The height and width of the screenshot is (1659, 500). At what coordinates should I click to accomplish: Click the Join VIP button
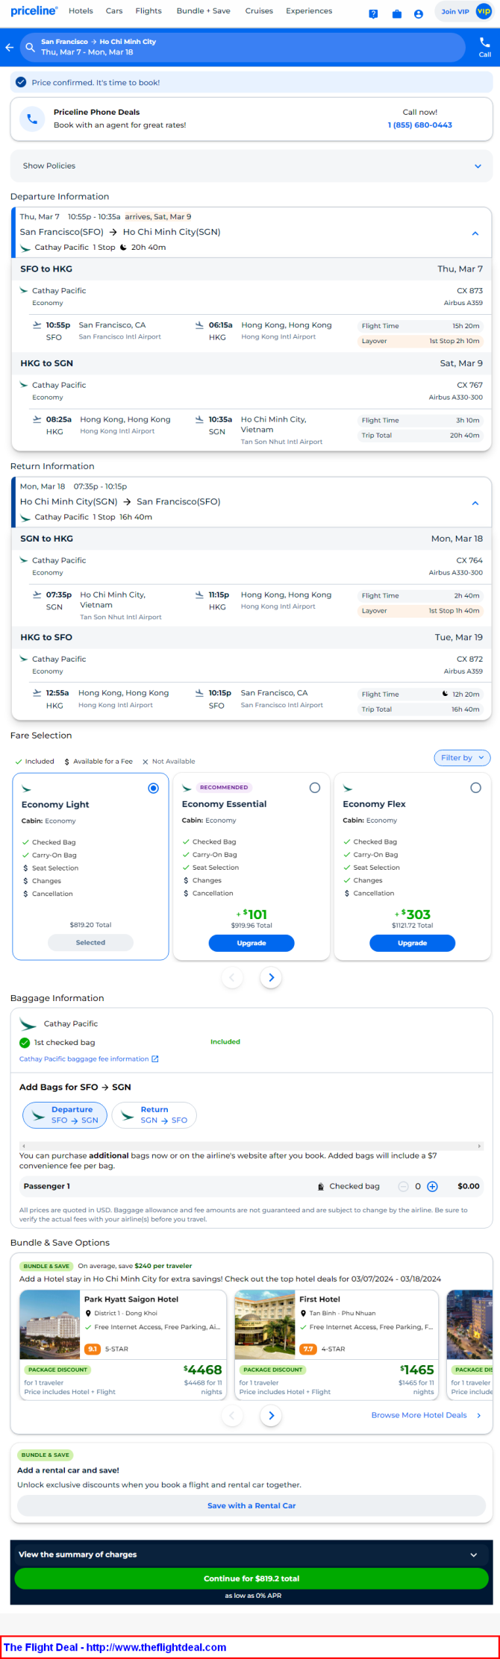pyautogui.click(x=464, y=11)
